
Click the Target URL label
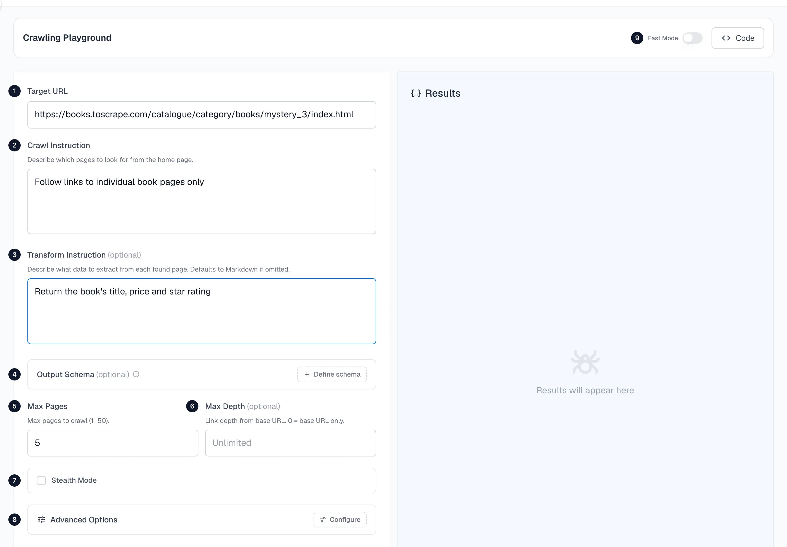click(x=47, y=91)
